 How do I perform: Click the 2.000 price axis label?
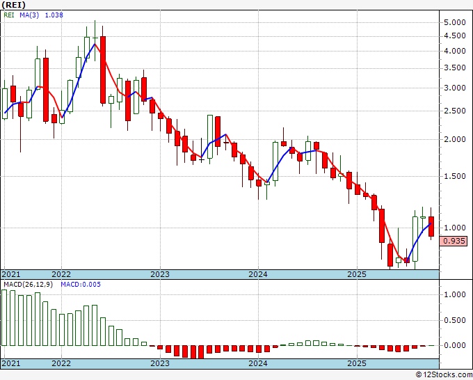455,139
